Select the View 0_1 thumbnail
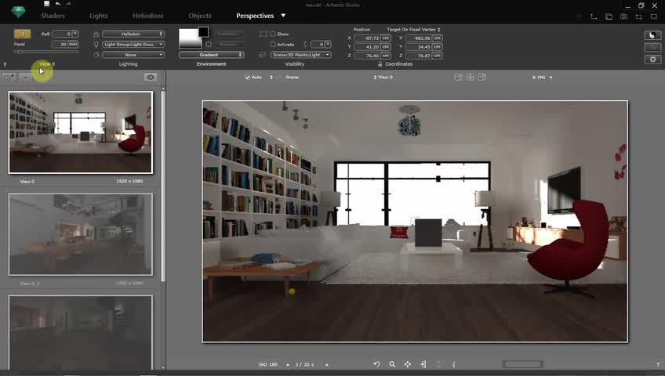The height and width of the screenshot is (376, 665). [x=81, y=234]
